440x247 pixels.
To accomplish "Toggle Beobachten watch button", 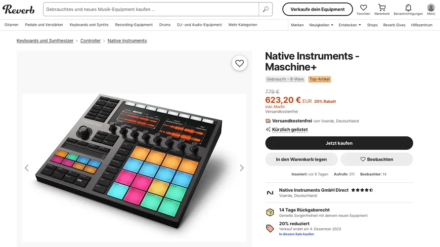I will click(x=377, y=159).
